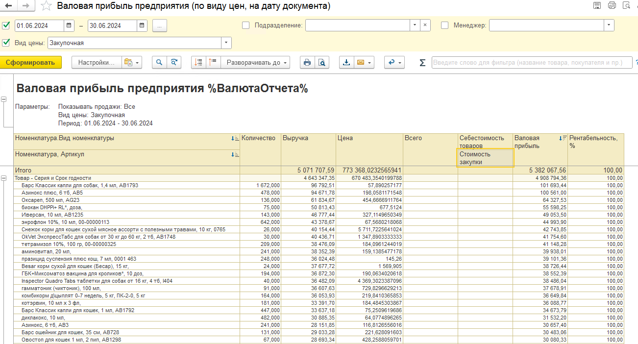
Task: Click the Find next icon
Action: click(x=173, y=63)
